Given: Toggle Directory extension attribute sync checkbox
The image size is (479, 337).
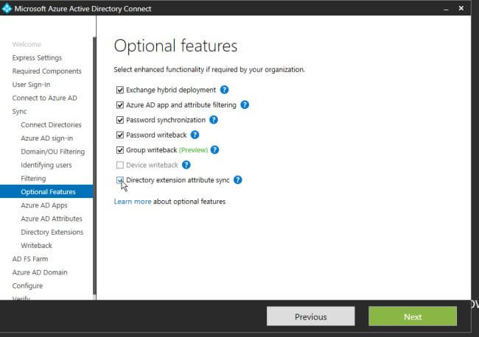Looking at the screenshot, I should (x=119, y=180).
